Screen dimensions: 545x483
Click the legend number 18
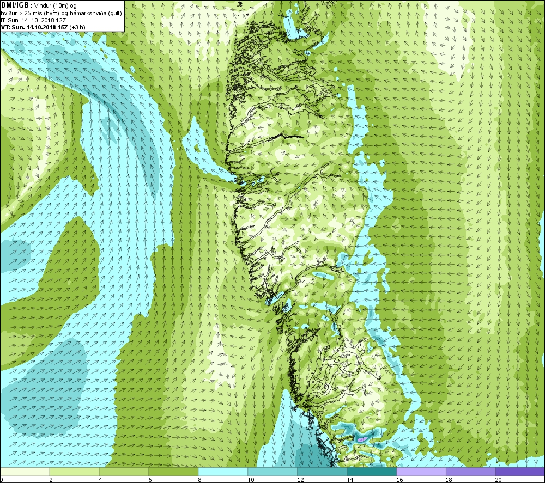click(449, 480)
